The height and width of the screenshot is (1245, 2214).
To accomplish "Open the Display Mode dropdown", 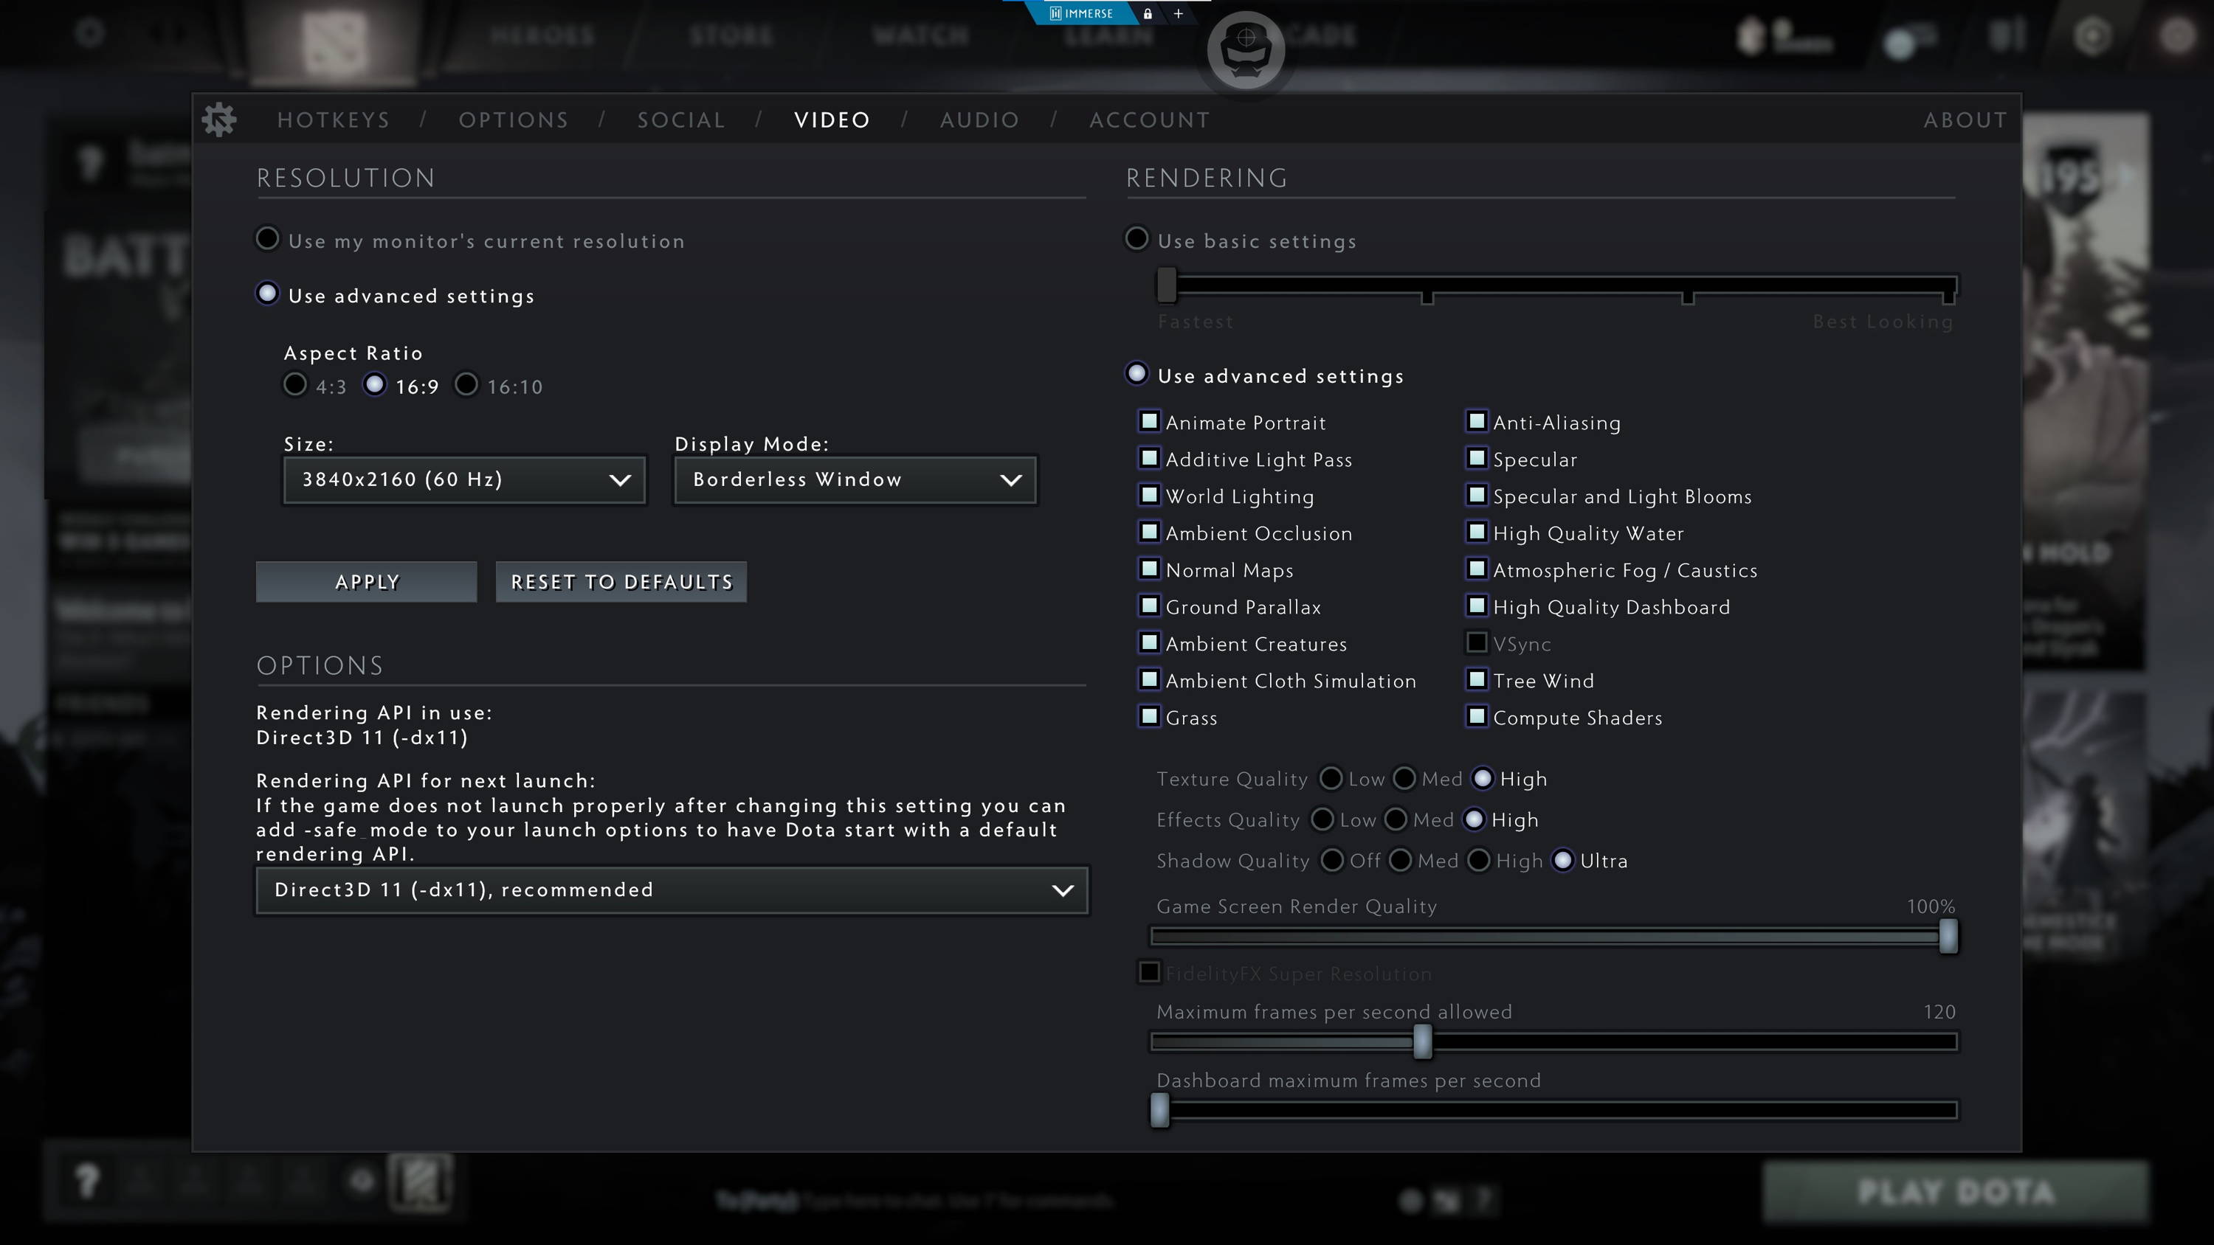I will pos(855,479).
